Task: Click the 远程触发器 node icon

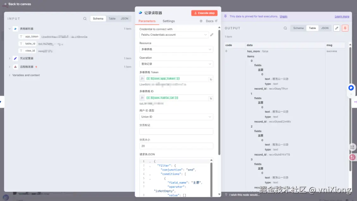Action: coord(15,67)
